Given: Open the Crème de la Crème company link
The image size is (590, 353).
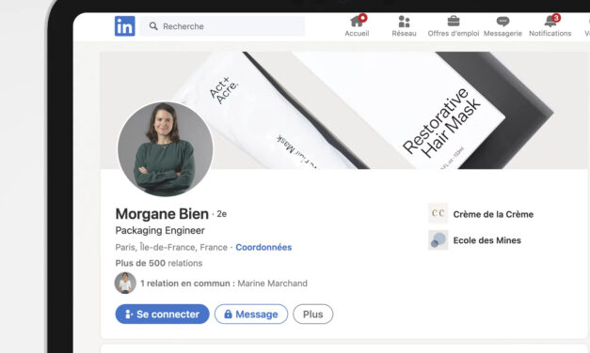Looking at the screenshot, I should tap(493, 214).
